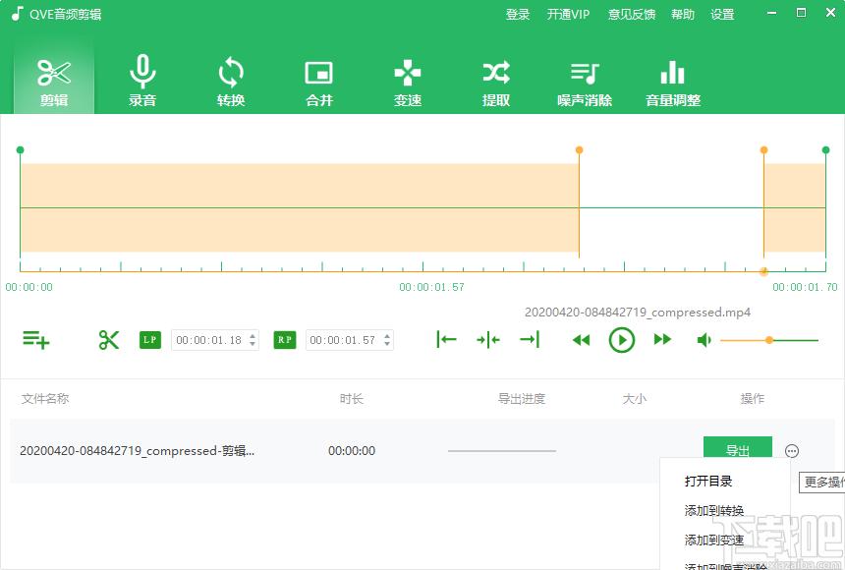Click the scissors cut icon
This screenshot has height=570, width=845.
point(109,340)
